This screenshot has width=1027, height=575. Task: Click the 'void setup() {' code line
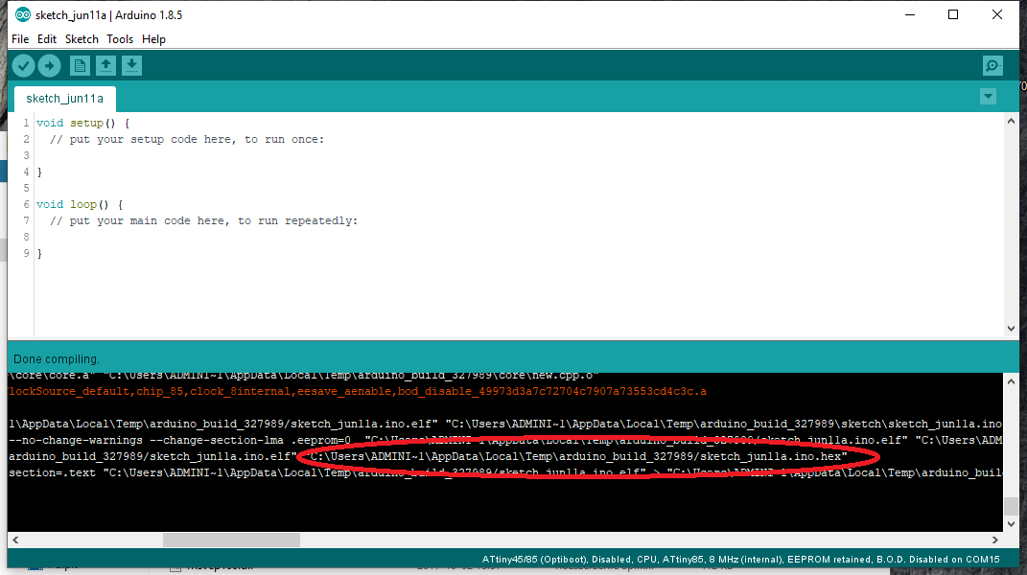(x=83, y=123)
